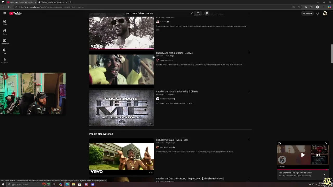The height and width of the screenshot is (187, 333).
Task: Click the Type of Way Vevo thumbnail
Action: 121,156
